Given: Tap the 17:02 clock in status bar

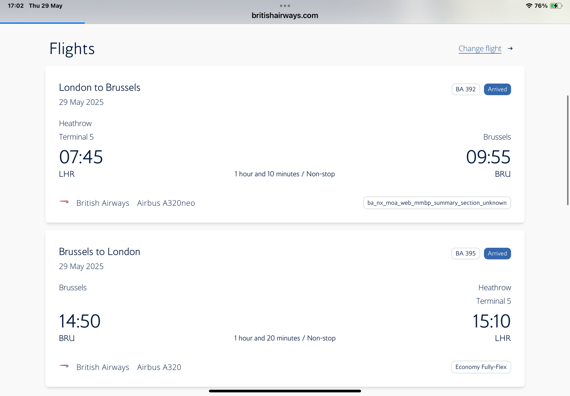Looking at the screenshot, I should pos(16,6).
